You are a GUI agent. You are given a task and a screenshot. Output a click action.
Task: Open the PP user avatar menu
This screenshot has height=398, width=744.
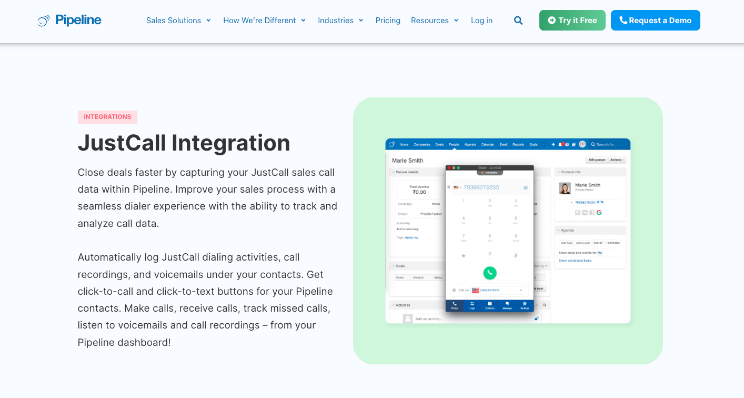tap(582, 144)
